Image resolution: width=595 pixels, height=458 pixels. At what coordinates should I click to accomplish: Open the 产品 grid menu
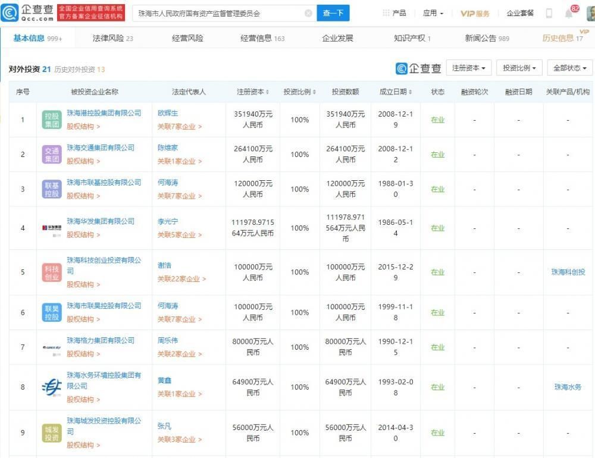pos(394,13)
